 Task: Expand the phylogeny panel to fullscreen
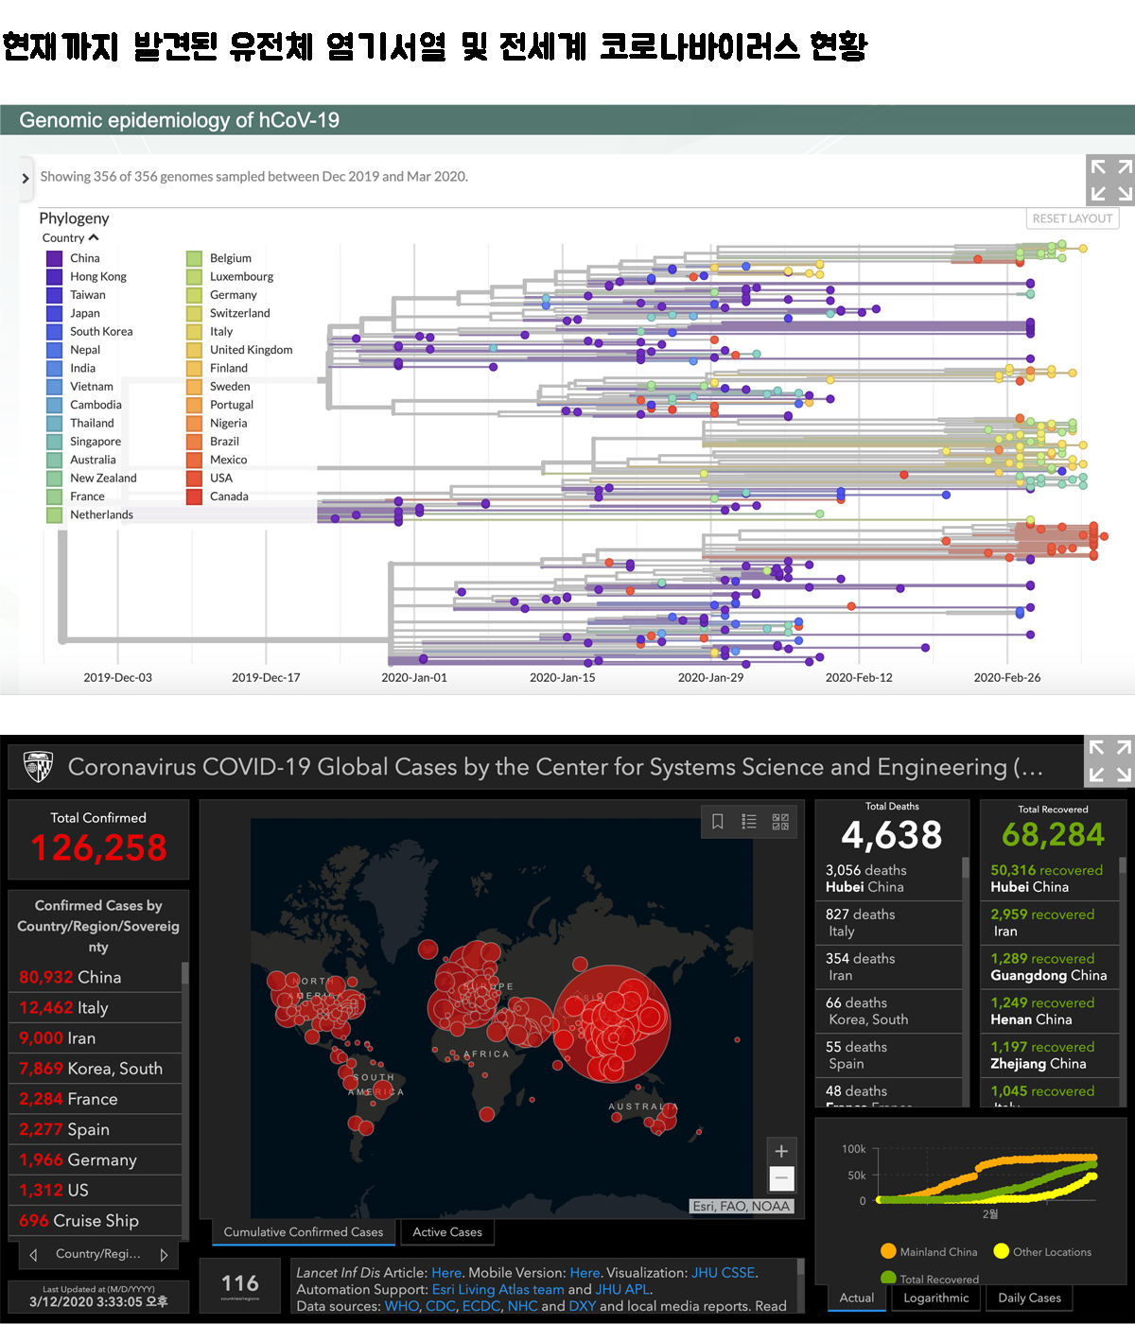[x=1110, y=180]
